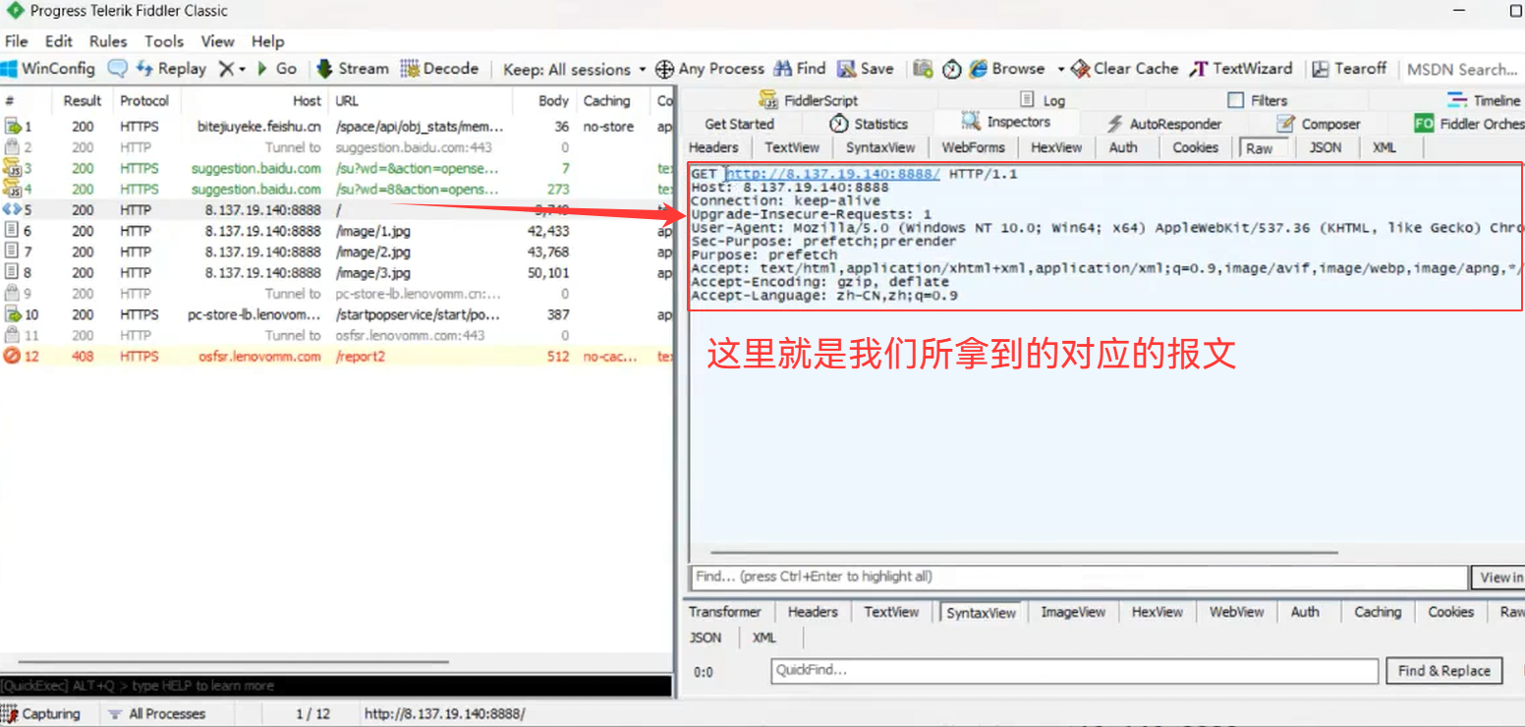
Task: Sort sessions by Result column header
Action: click(83, 100)
